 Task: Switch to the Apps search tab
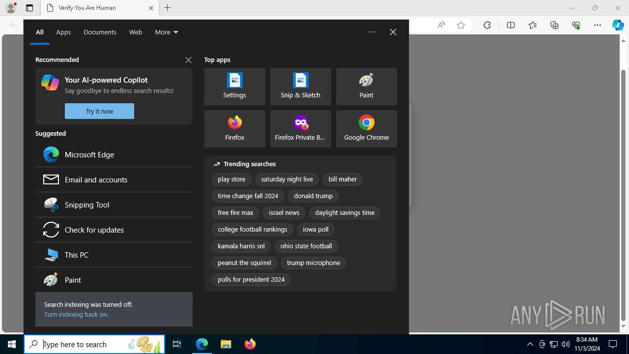[63, 32]
